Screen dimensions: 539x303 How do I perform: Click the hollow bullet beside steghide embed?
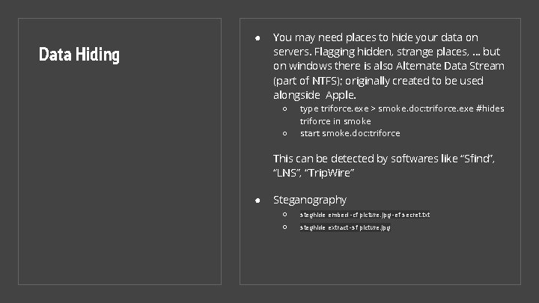click(x=284, y=215)
